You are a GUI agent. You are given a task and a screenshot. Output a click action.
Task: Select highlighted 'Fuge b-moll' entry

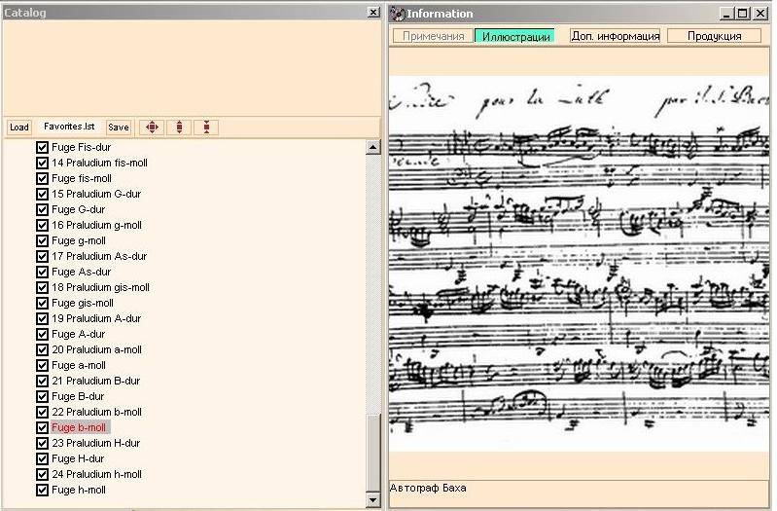click(x=79, y=427)
